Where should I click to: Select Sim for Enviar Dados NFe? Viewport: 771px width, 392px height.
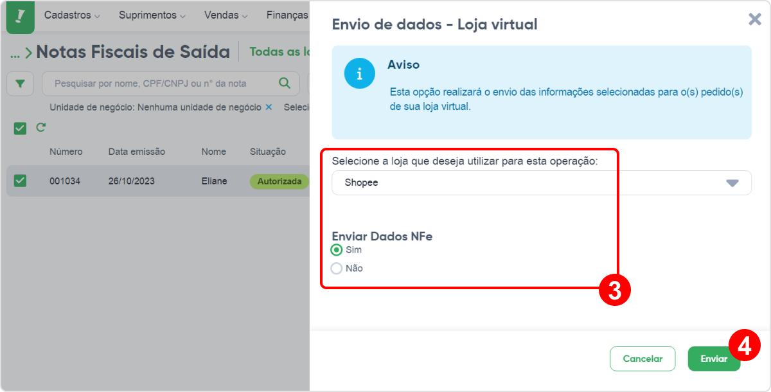[337, 250]
